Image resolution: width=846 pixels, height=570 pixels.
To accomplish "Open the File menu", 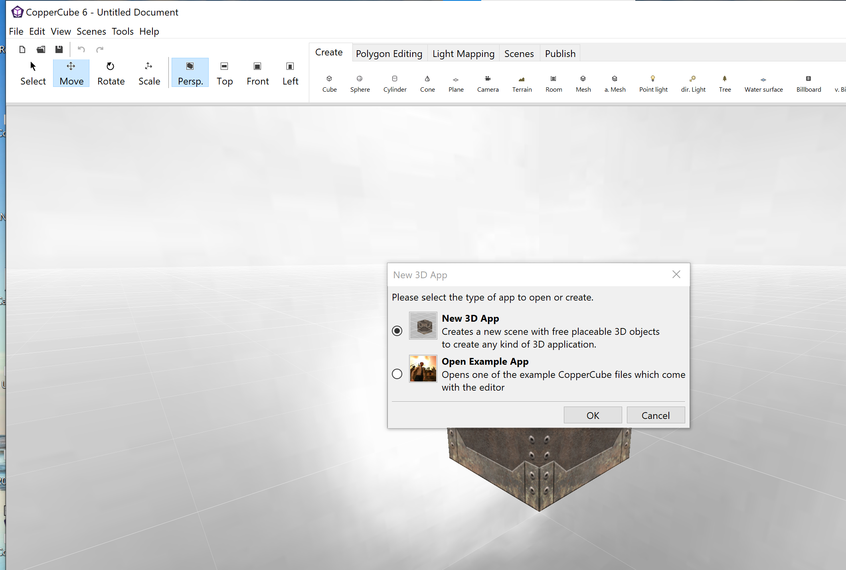I will coord(16,31).
